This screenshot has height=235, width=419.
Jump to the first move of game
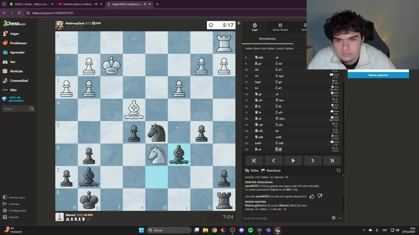(x=254, y=161)
